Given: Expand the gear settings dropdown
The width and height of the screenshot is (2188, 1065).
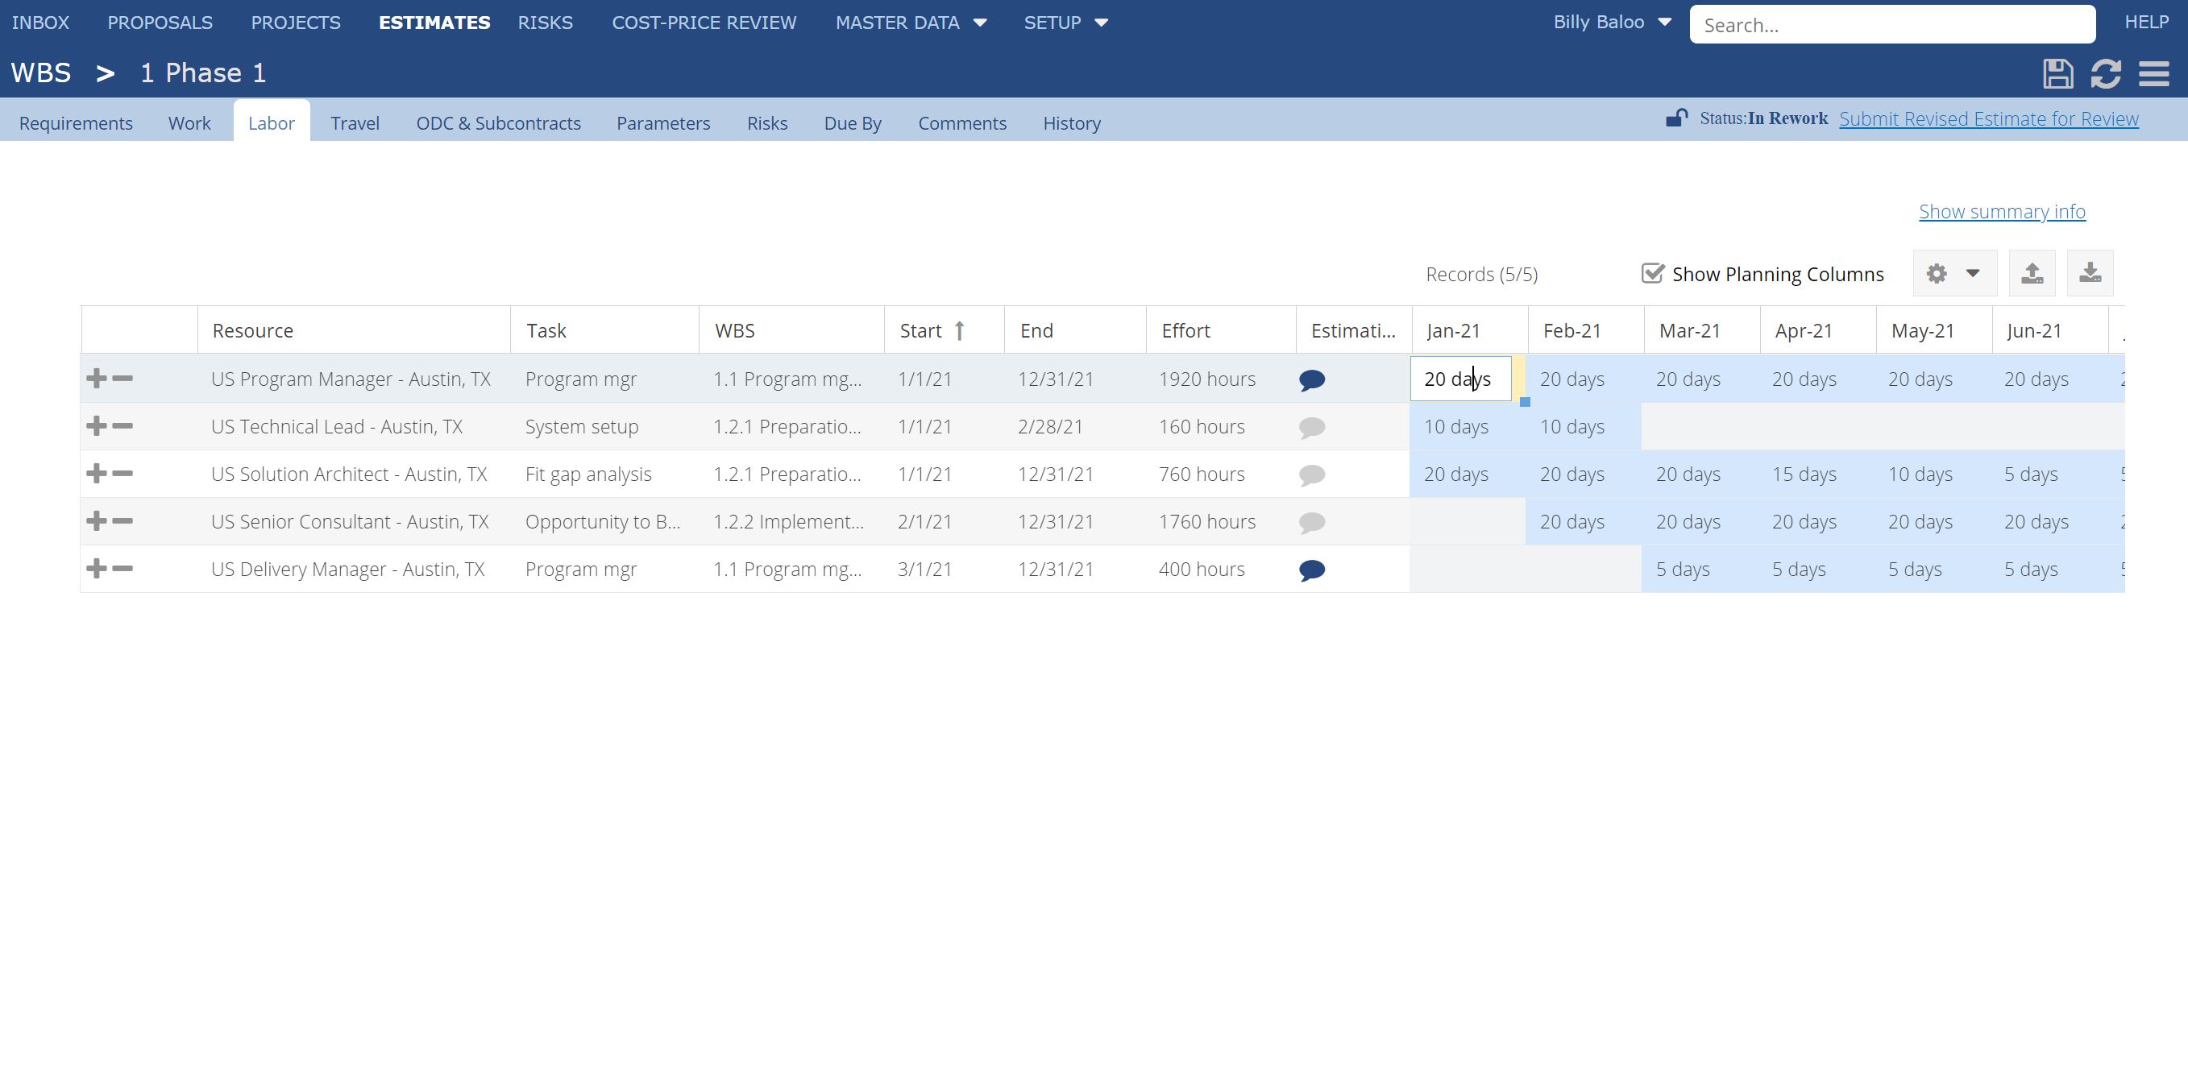Looking at the screenshot, I should [1953, 273].
